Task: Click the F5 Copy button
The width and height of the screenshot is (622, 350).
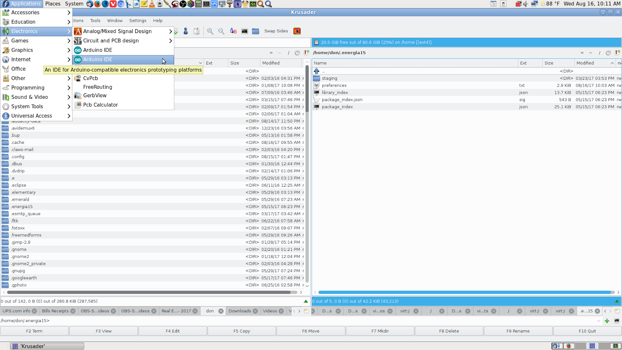Action: 242,331
